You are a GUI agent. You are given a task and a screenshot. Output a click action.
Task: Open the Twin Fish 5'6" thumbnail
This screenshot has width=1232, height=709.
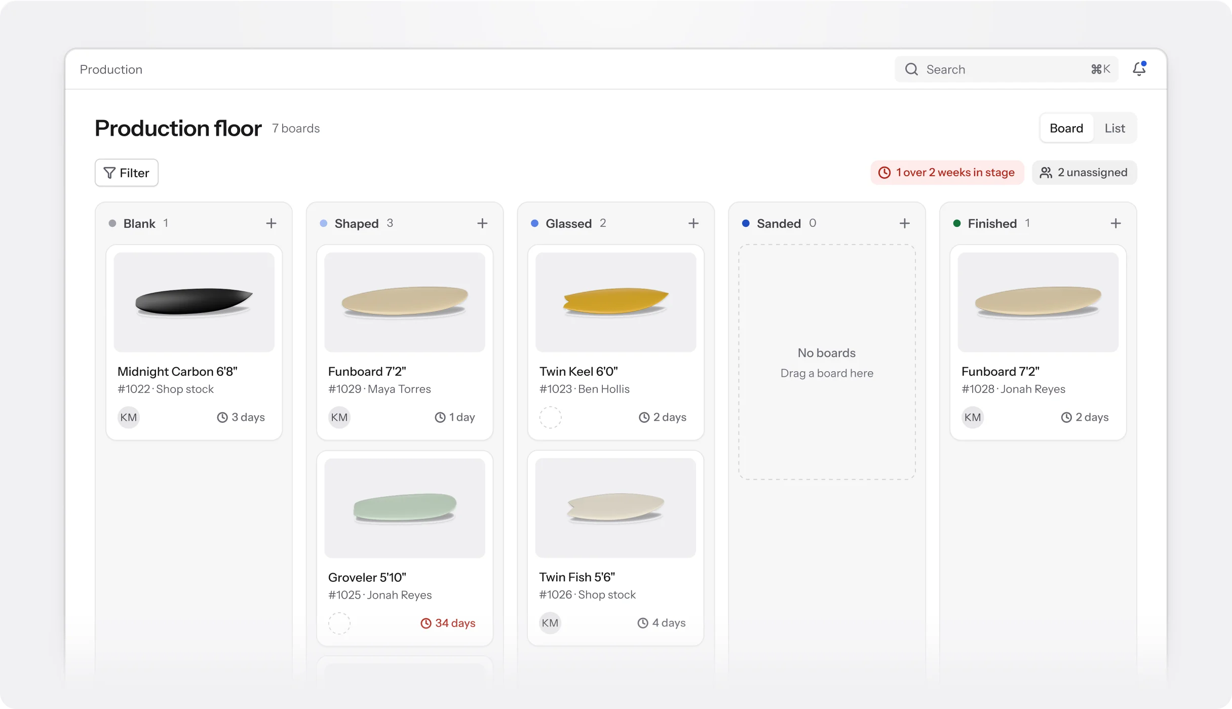615,508
